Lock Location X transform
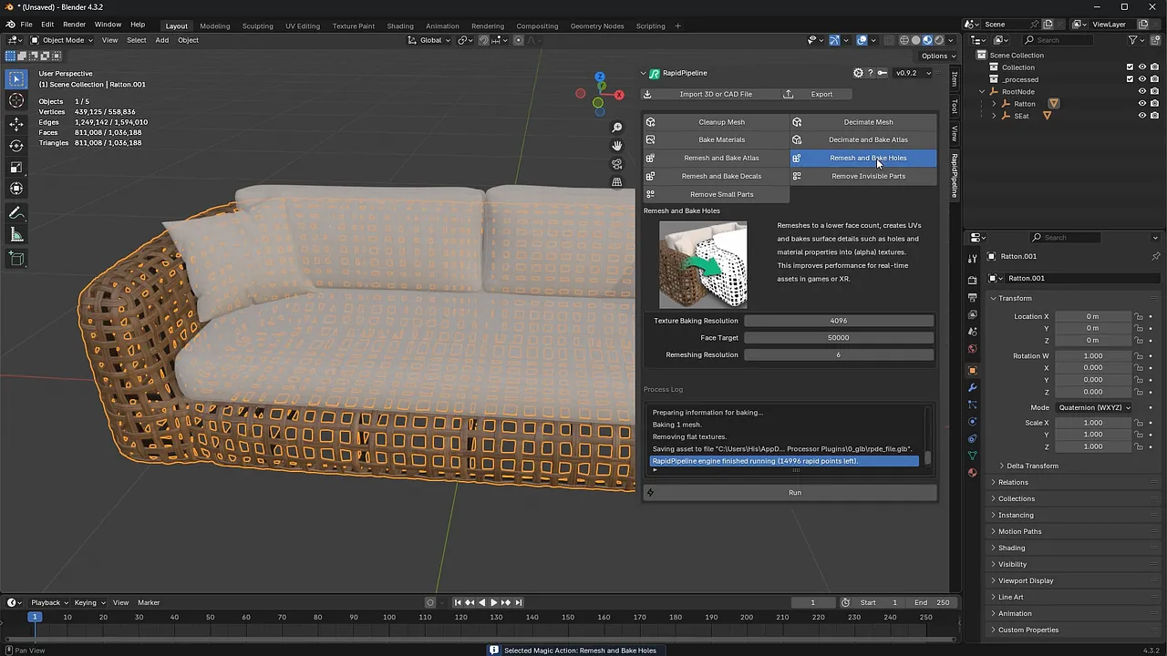The width and height of the screenshot is (1167, 656). click(1138, 316)
